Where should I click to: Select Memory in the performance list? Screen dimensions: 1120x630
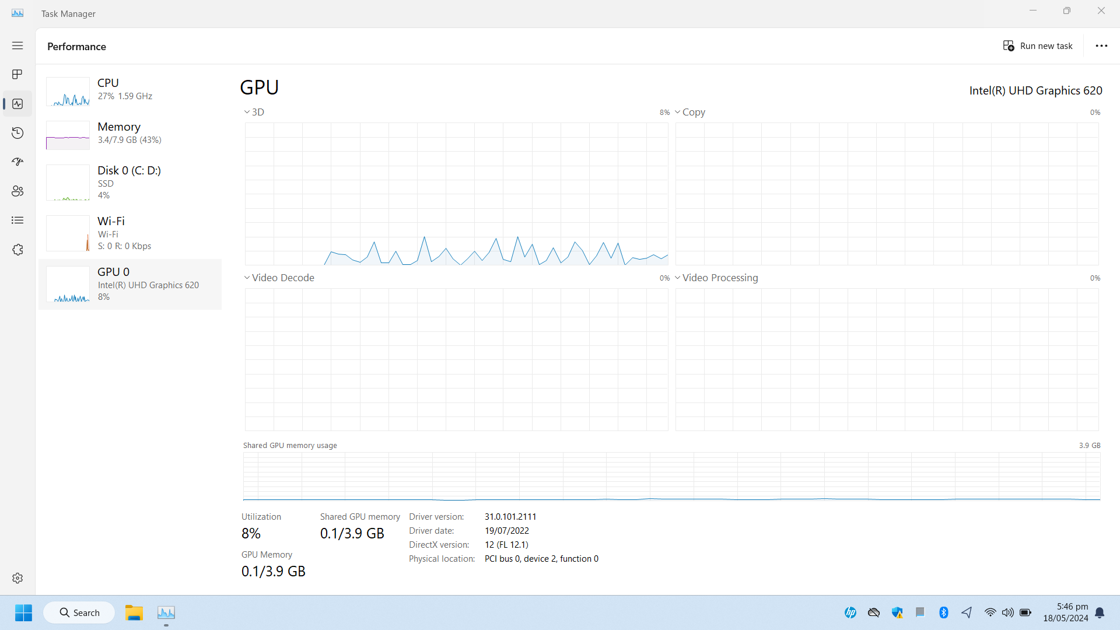point(130,134)
